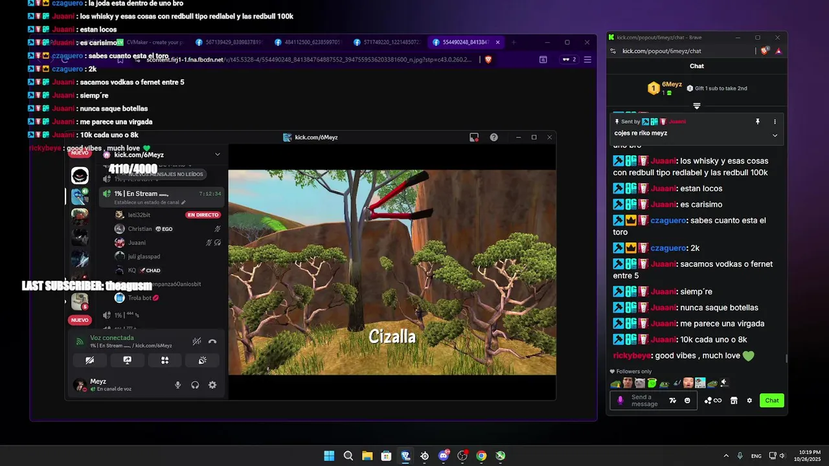Click the bottom NUEVO badge in server sidebar
Image resolution: width=829 pixels, height=466 pixels.
(80, 320)
